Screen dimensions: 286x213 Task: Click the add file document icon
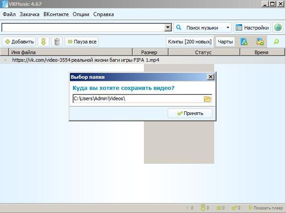tap(244, 42)
